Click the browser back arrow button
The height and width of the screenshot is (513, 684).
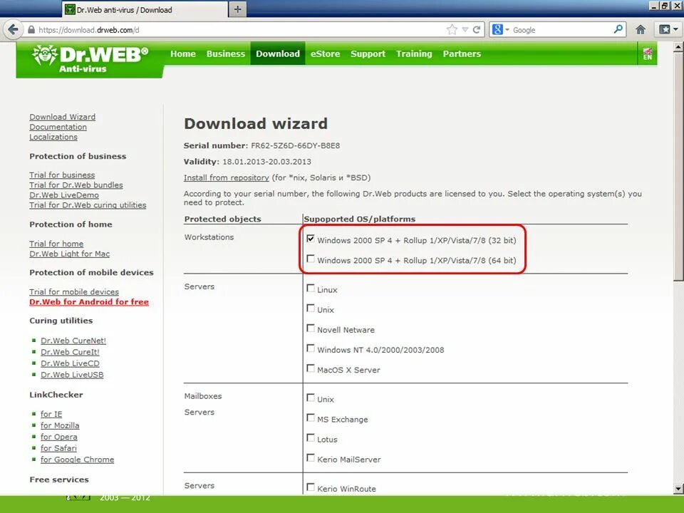pos(13,30)
